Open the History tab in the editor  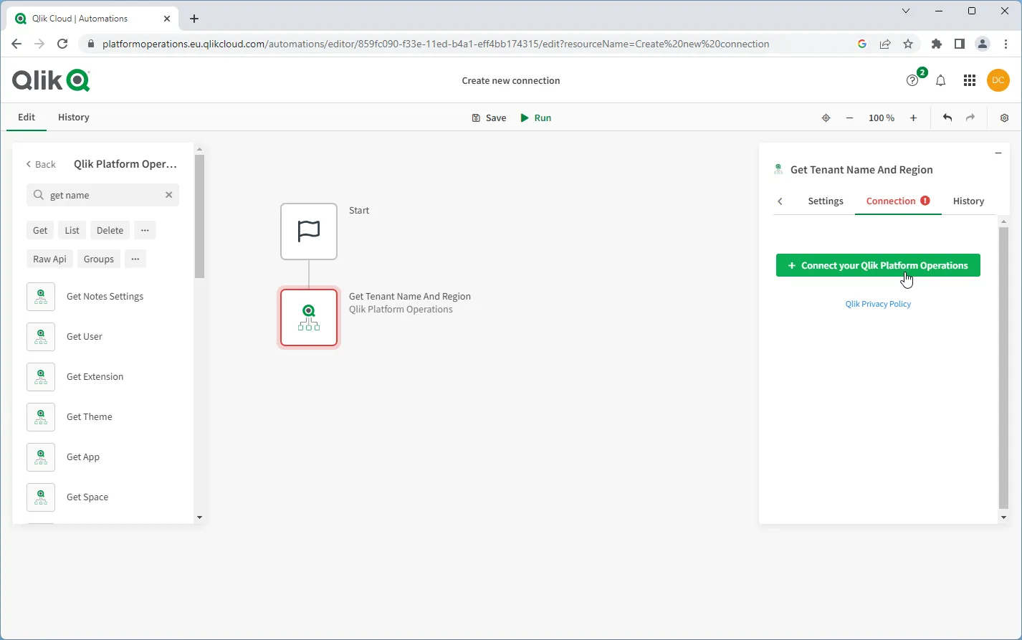[x=73, y=117]
